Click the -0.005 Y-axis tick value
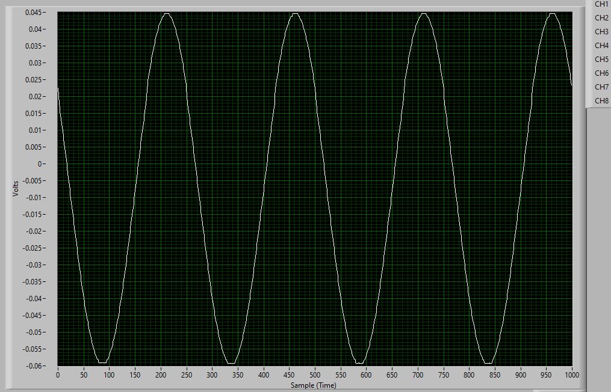This screenshot has height=392, width=611. 33,180
